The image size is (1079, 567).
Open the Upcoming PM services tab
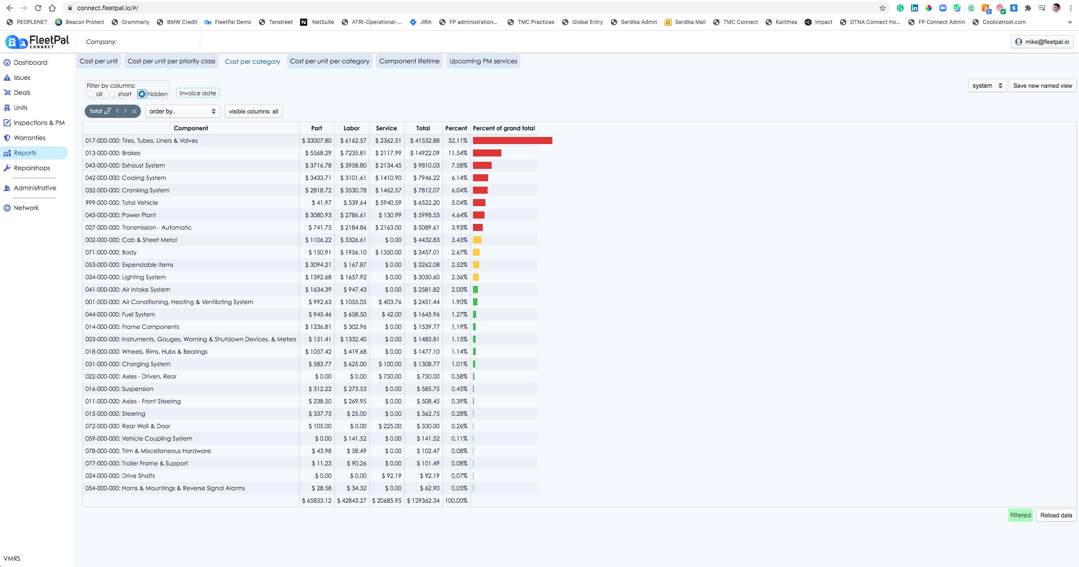pyautogui.click(x=483, y=61)
